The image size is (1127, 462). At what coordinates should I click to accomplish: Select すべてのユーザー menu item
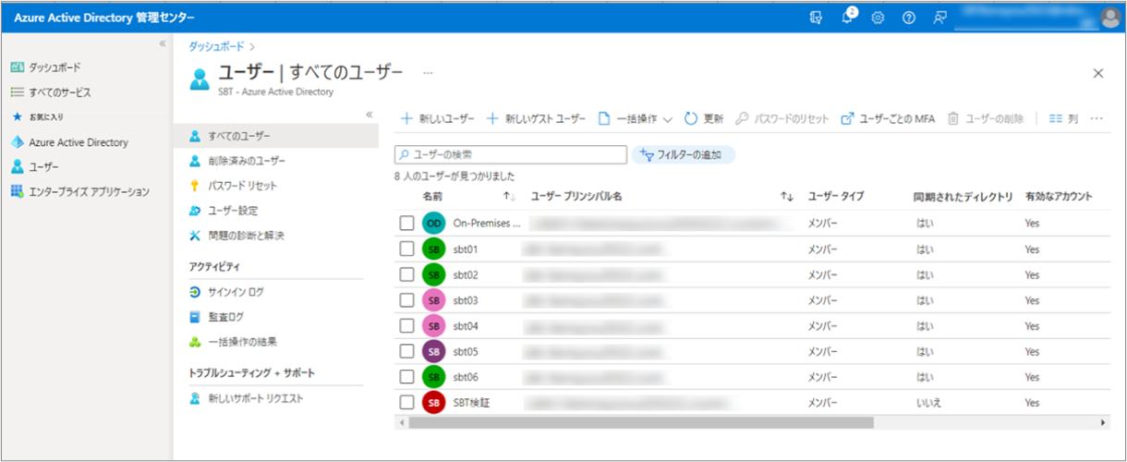(275, 136)
